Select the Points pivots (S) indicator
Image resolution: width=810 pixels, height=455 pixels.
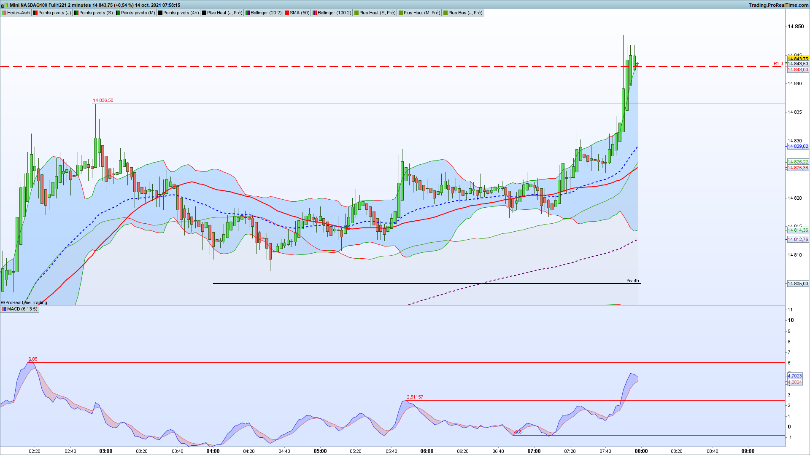pyautogui.click(x=93, y=13)
